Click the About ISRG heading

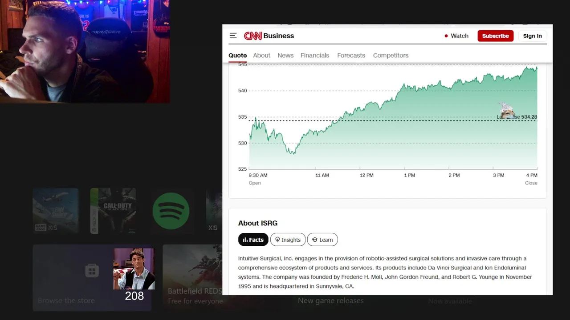coord(258,223)
